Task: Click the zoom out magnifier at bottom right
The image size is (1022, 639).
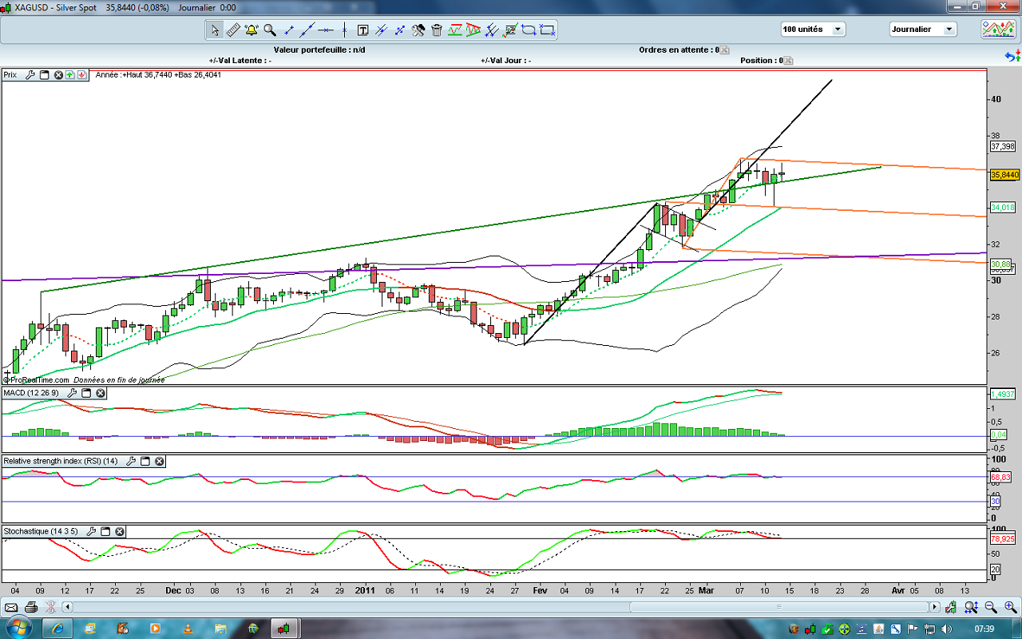Action: coord(991,607)
